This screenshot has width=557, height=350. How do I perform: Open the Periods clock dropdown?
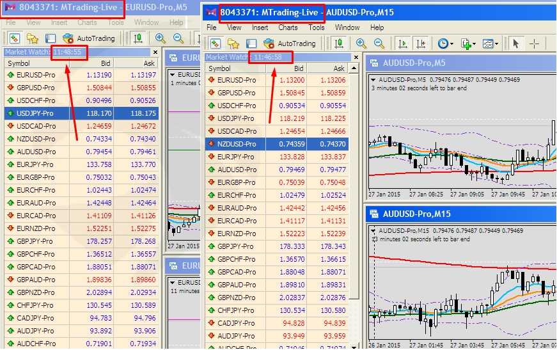[445, 44]
